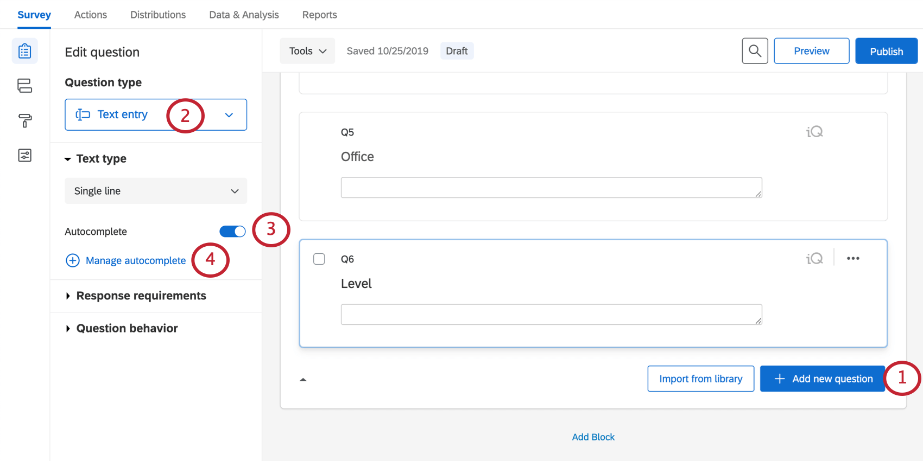Open the Data & Analysis tab
This screenshot has width=923, height=461.
pyautogui.click(x=244, y=15)
